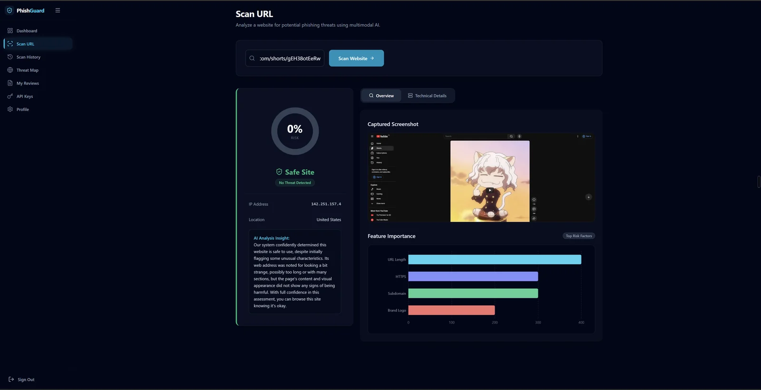Image resolution: width=761 pixels, height=390 pixels.
Task: Click the Overview tab magnifier icon
Action: (x=371, y=96)
